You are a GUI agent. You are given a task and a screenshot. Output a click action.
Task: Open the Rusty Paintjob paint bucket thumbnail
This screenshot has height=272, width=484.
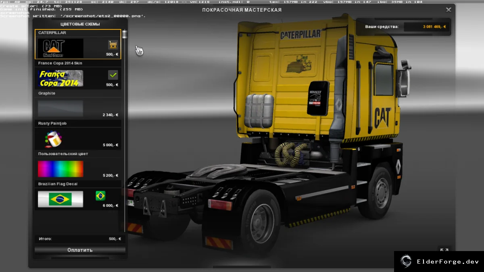(53, 139)
